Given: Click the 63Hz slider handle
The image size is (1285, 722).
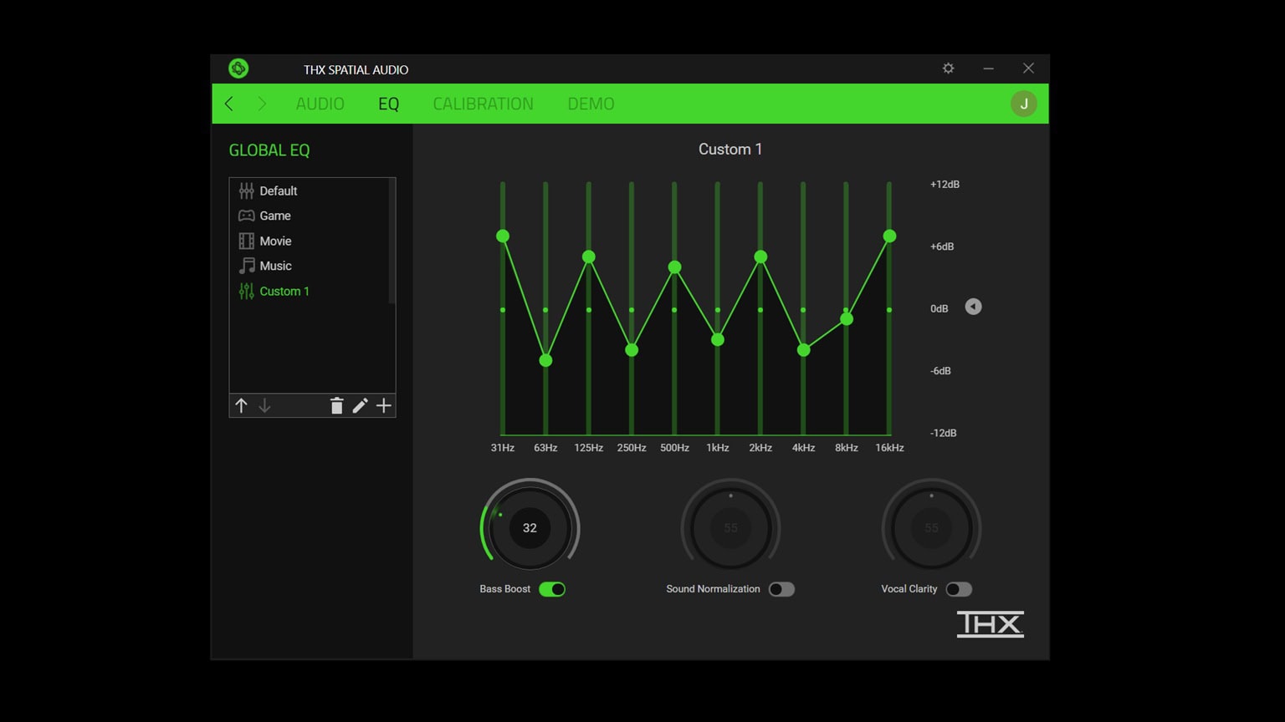Looking at the screenshot, I should click(x=545, y=360).
